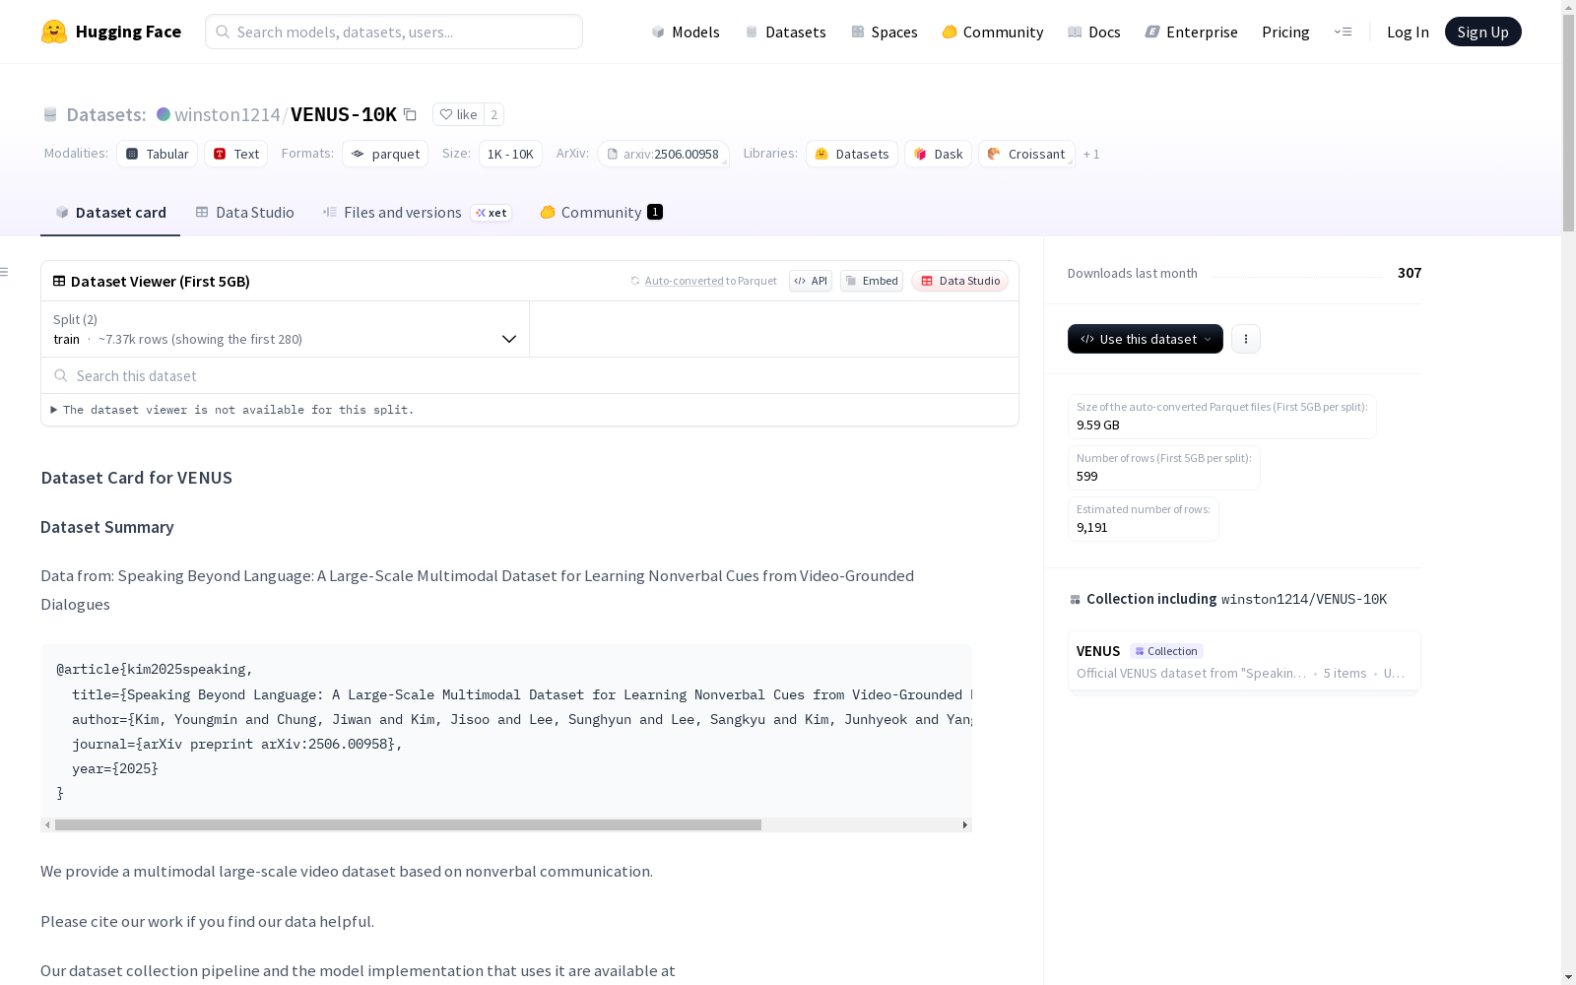Viewport: 1576px width, 985px height.
Task: View the Pricing page
Action: tap(1285, 32)
